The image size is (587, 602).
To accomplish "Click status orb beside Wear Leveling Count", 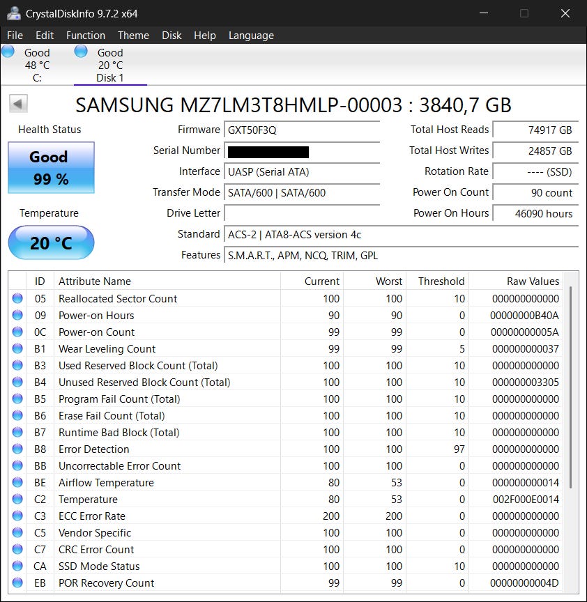I will click(x=17, y=349).
